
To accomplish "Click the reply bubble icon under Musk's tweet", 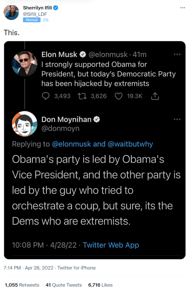I will click(46, 96).
